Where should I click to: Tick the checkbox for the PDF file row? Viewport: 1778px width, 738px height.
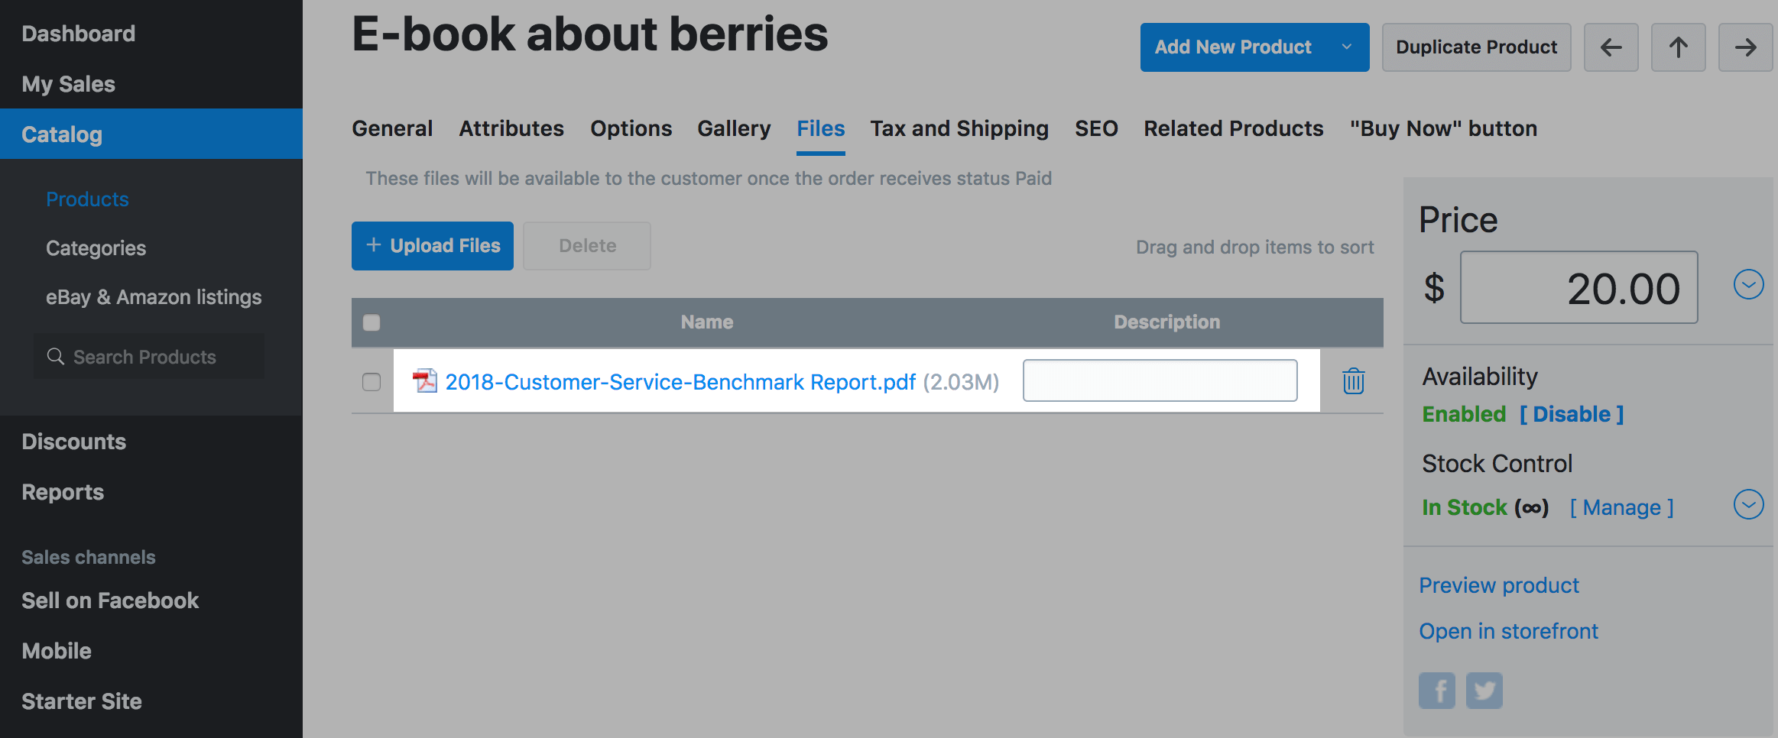(x=371, y=382)
